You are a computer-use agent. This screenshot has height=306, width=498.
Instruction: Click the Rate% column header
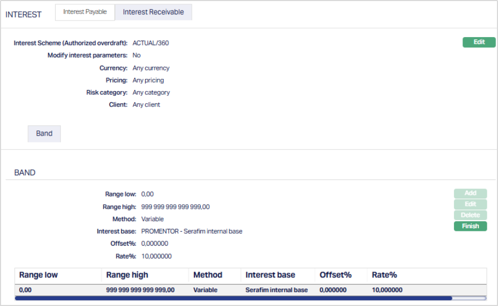click(x=384, y=275)
